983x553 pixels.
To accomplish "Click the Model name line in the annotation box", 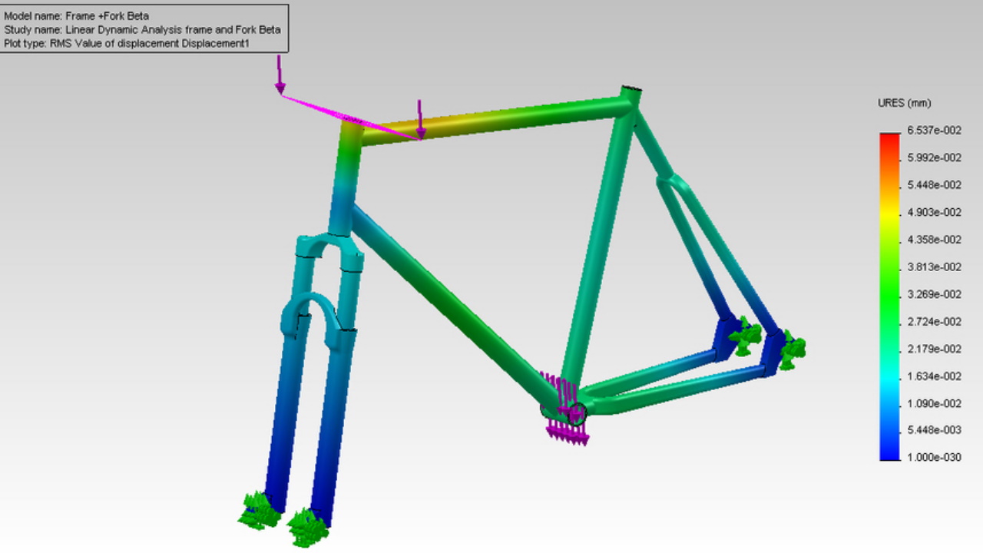I will pyautogui.click(x=77, y=16).
